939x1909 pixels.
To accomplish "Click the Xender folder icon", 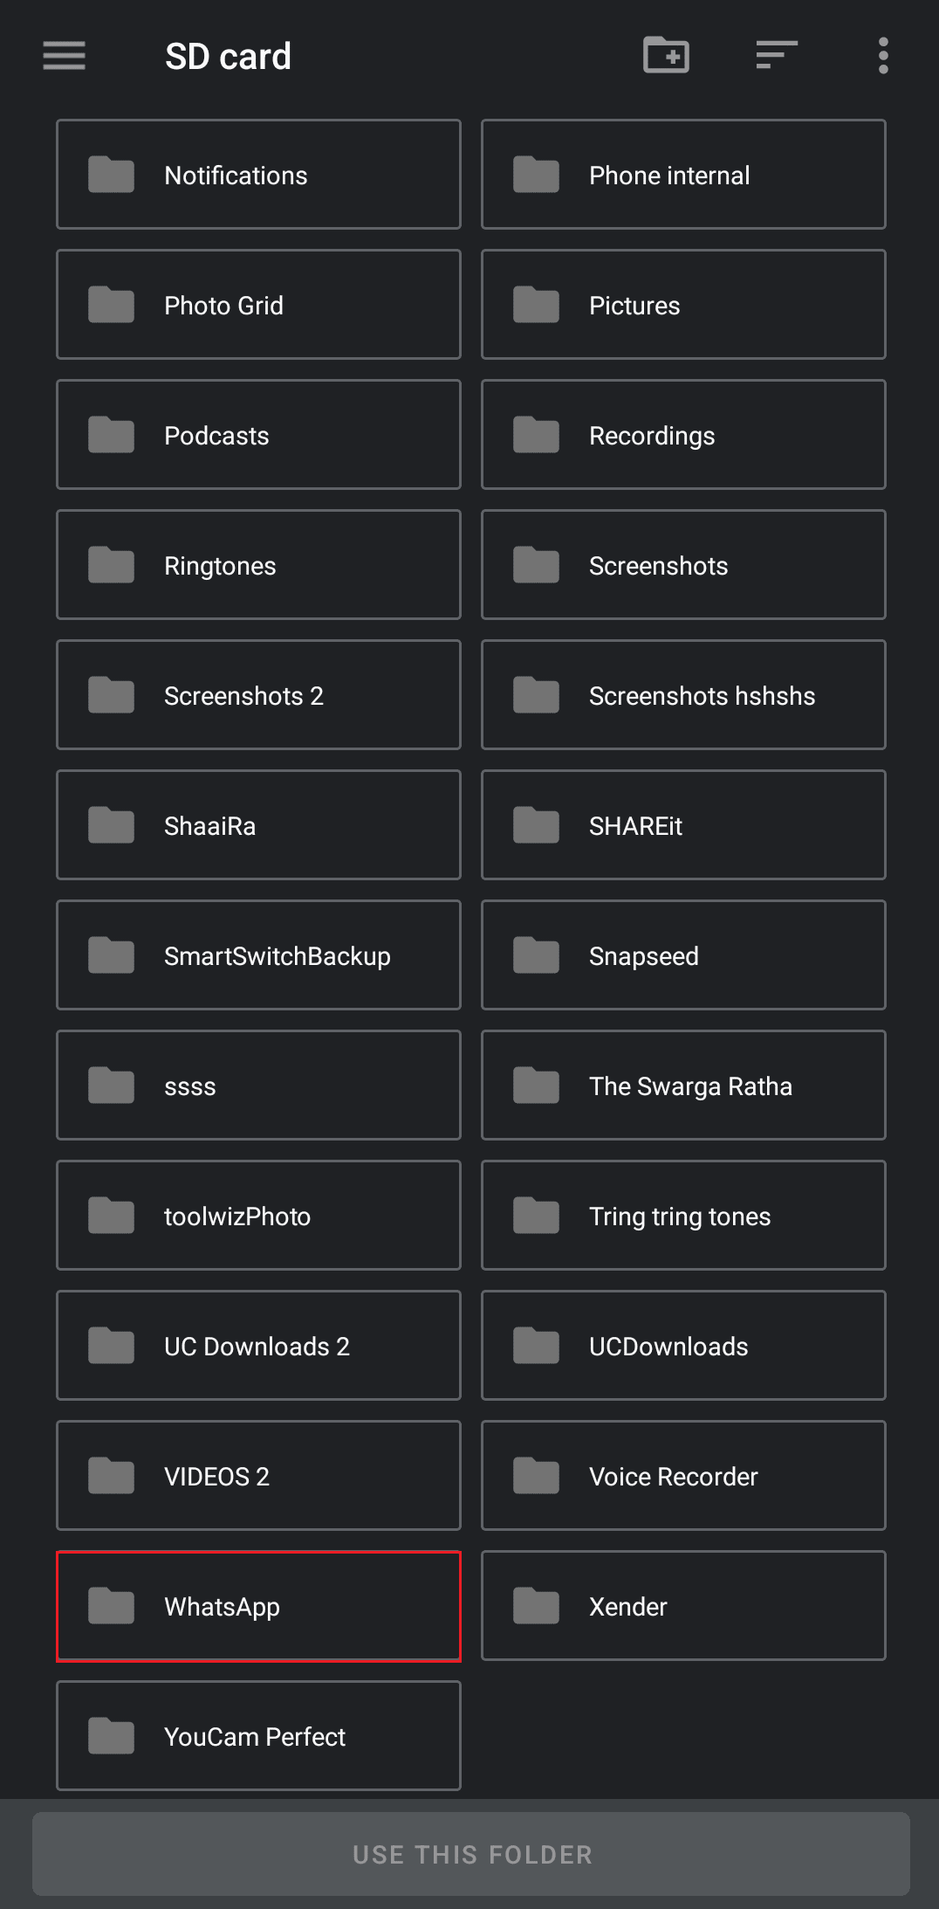I will 536,1606.
